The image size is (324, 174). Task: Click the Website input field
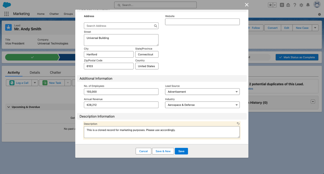pos(202,22)
